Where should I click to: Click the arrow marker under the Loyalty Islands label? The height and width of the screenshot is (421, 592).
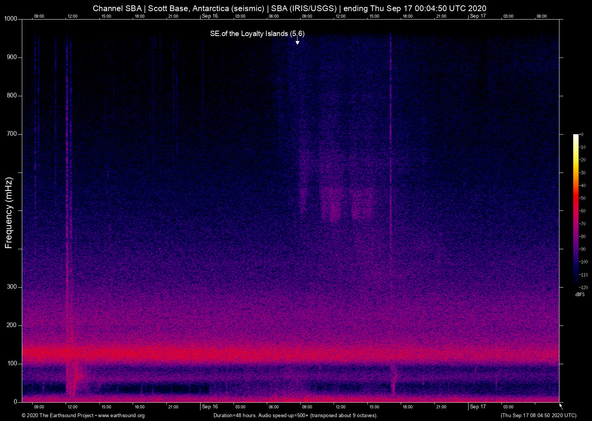[x=297, y=41]
